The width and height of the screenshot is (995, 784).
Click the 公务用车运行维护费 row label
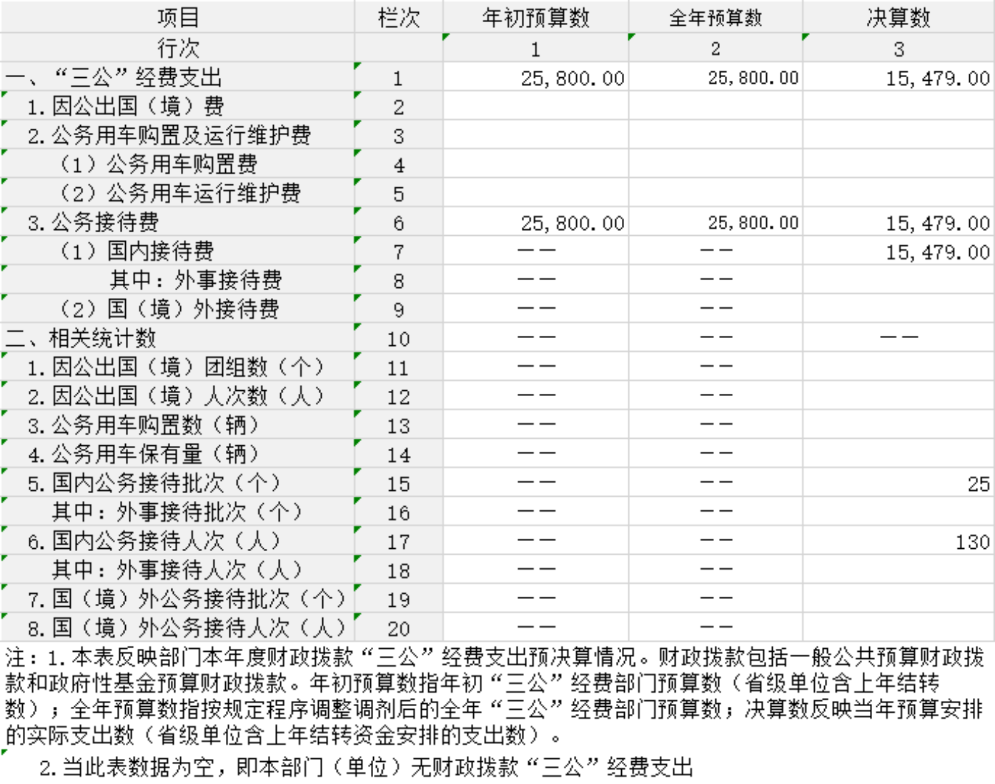point(180,193)
